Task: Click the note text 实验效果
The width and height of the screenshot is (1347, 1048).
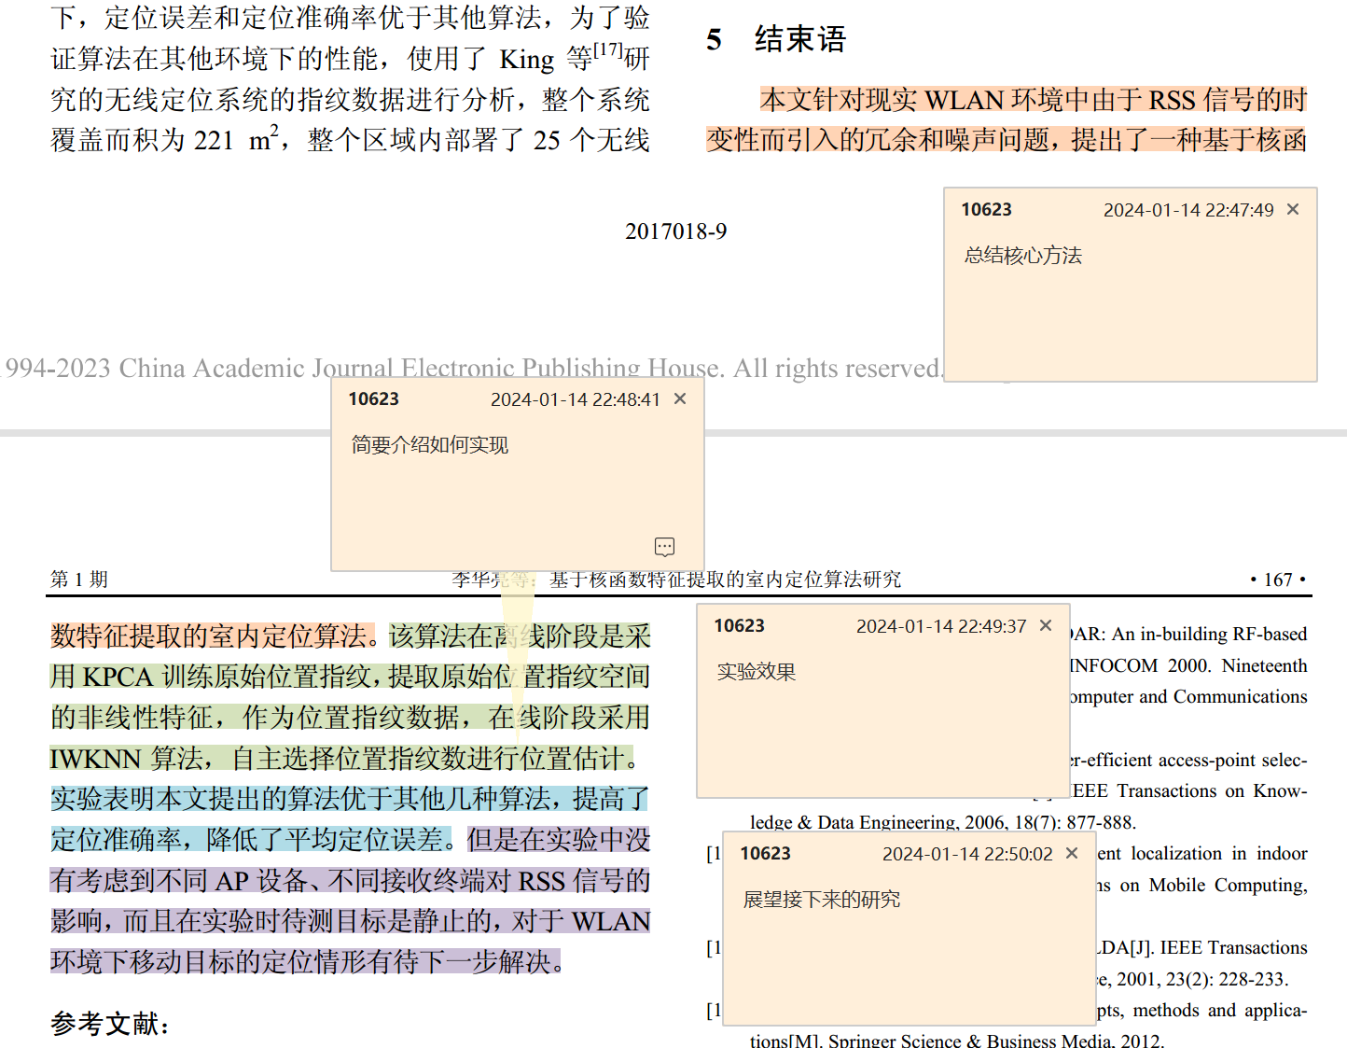Action: 756,672
